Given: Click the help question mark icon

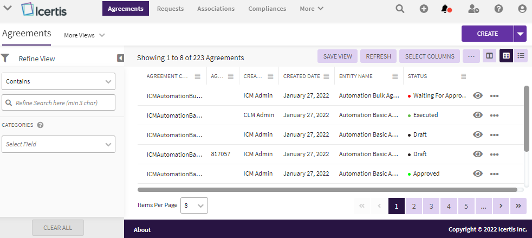Looking at the screenshot, I should pos(498,9).
